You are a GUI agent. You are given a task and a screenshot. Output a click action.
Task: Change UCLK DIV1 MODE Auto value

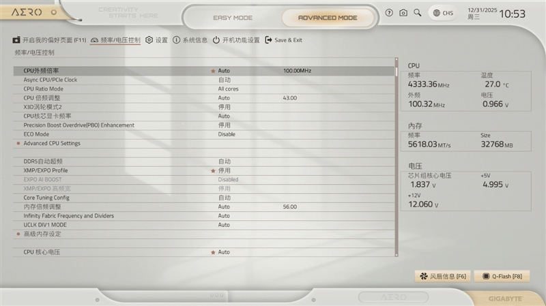click(x=224, y=225)
